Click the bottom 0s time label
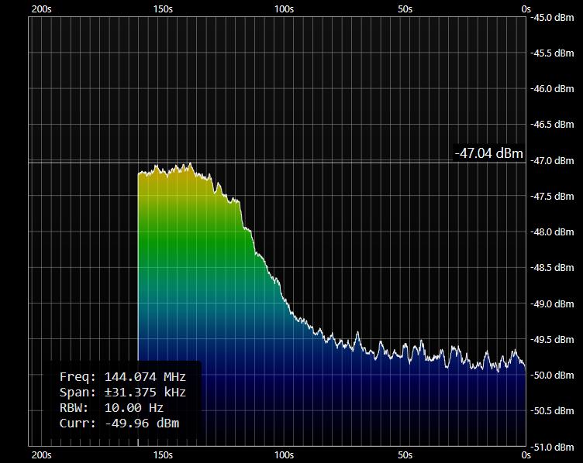The height and width of the screenshot is (463, 583). (526, 455)
